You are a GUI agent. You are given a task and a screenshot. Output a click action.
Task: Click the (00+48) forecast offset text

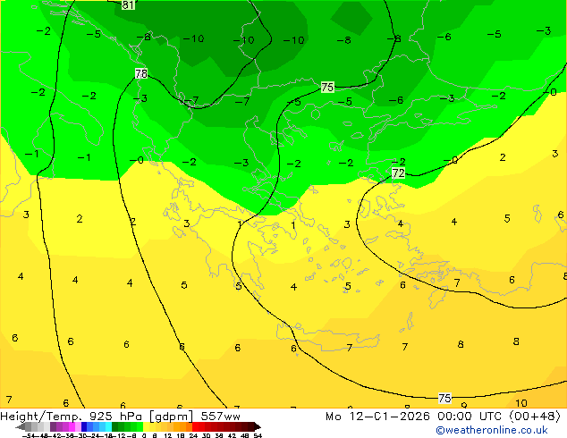[x=535, y=417]
